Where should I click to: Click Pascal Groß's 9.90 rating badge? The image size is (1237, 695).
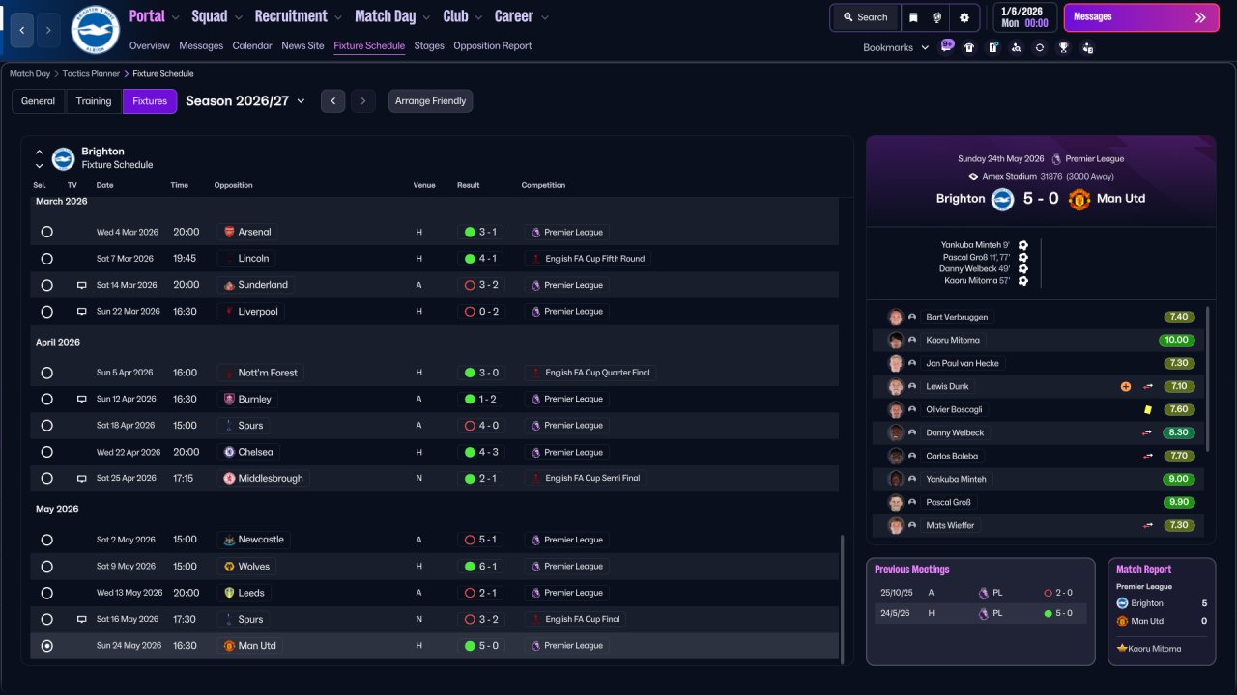click(1177, 502)
